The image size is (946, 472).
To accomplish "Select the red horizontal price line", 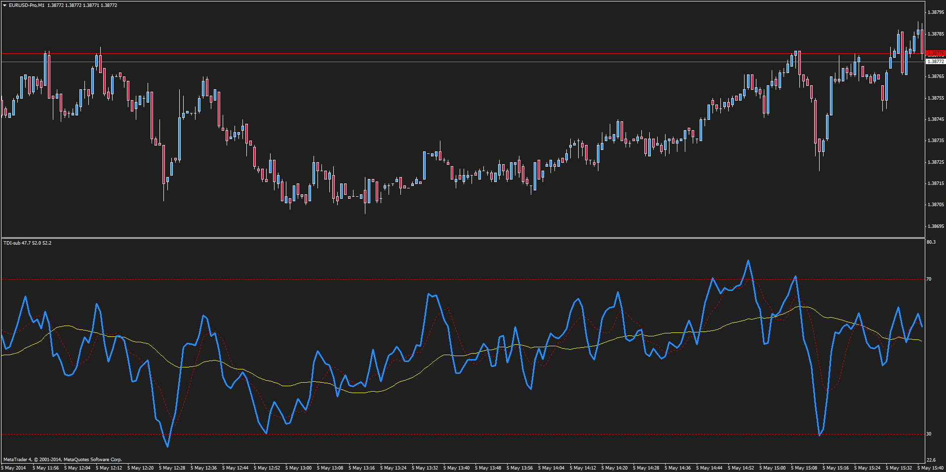I will (463, 53).
